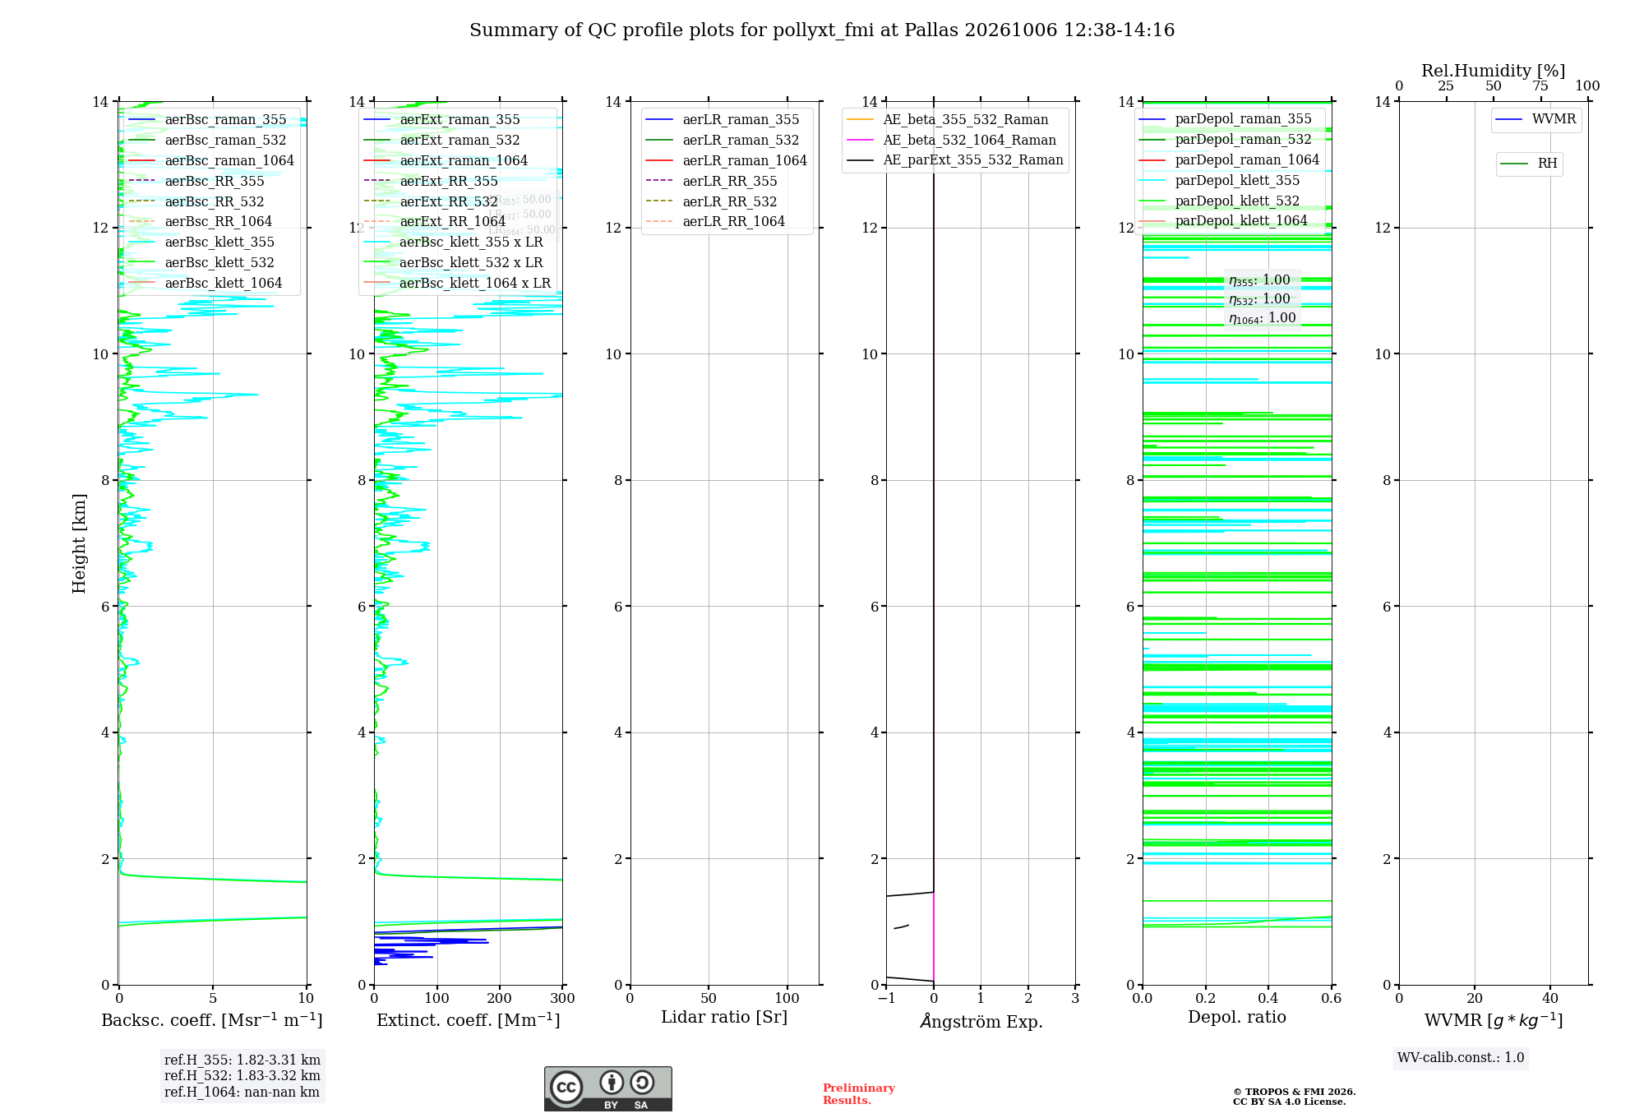Select 'ref.H_1064: nan-nan km' reference height
This screenshot has height=1118, width=1644.
coord(242,1092)
